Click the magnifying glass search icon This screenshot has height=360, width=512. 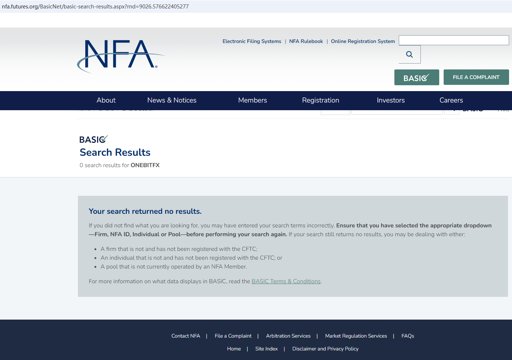coord(409,54)
